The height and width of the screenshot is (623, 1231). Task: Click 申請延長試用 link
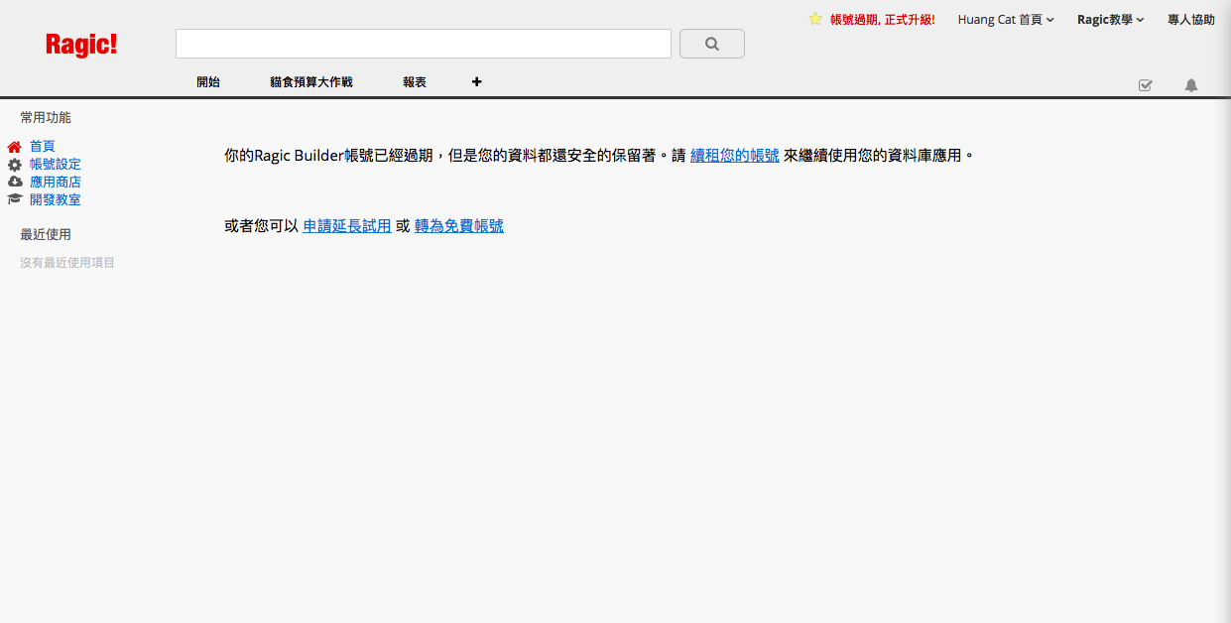point(347,226)
